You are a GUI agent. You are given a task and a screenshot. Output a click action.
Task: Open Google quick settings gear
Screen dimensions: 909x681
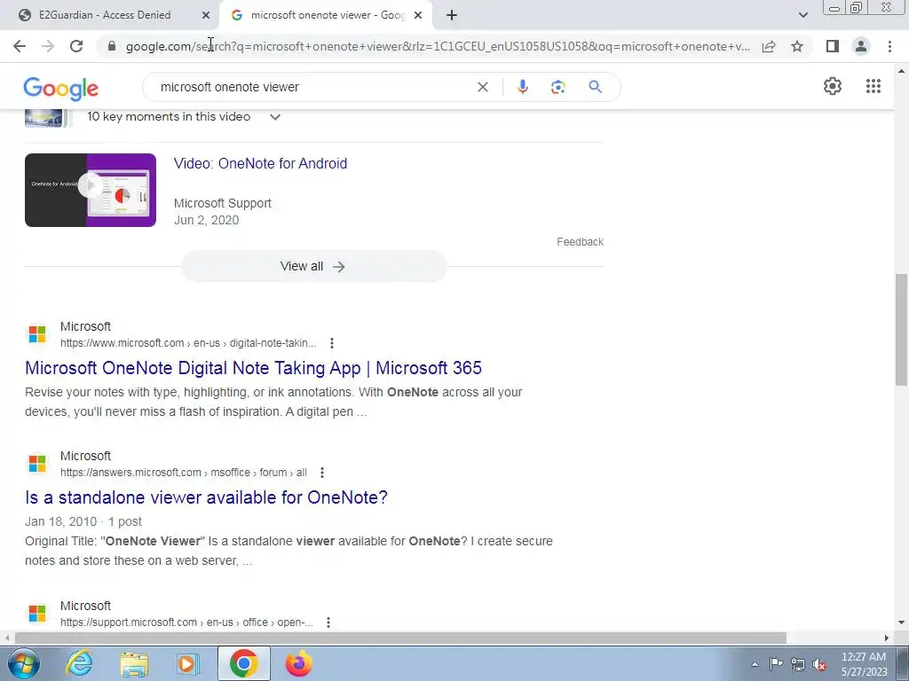[833, 86]
